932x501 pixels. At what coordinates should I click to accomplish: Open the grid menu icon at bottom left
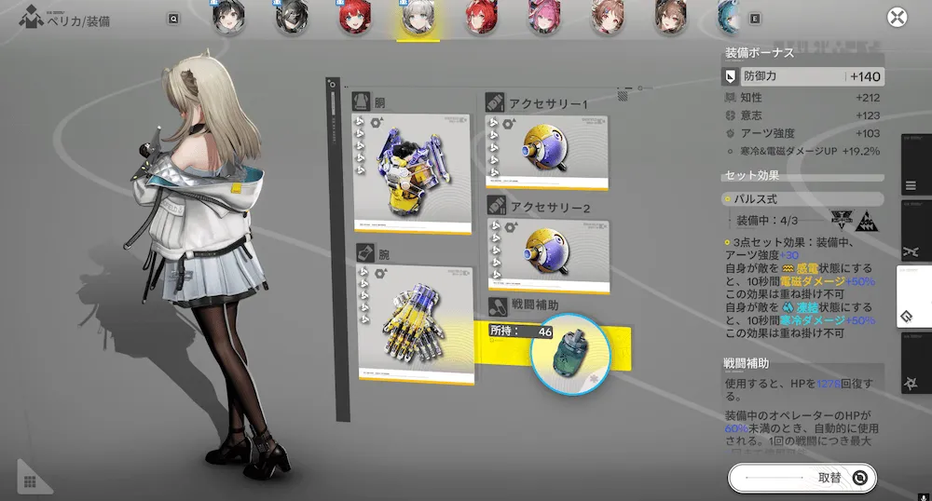[x=30, y=481]
